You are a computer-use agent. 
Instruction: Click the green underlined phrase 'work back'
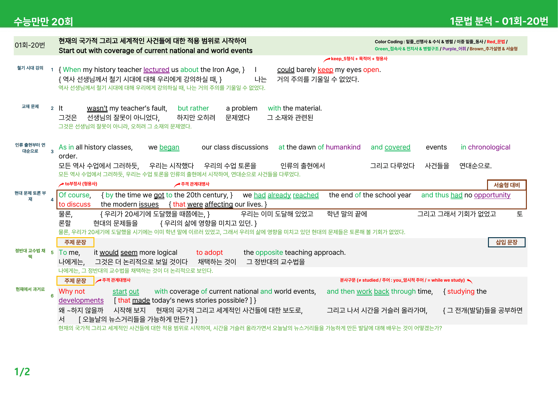coord(373,292)
